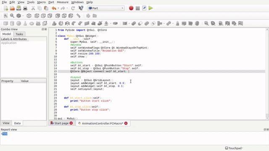
Task: Create a Cylinder primitive
Action: (x=12, y=23)
